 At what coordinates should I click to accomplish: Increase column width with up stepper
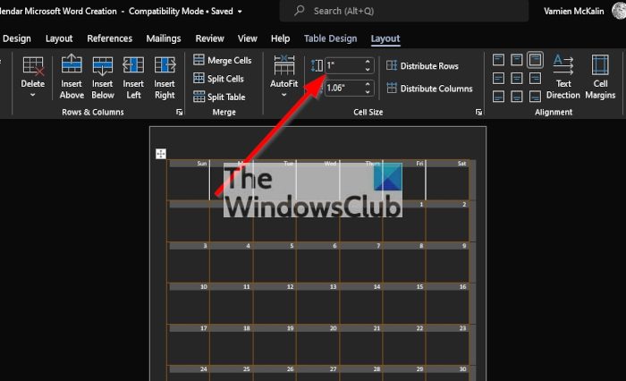click(x=368, y=84)
